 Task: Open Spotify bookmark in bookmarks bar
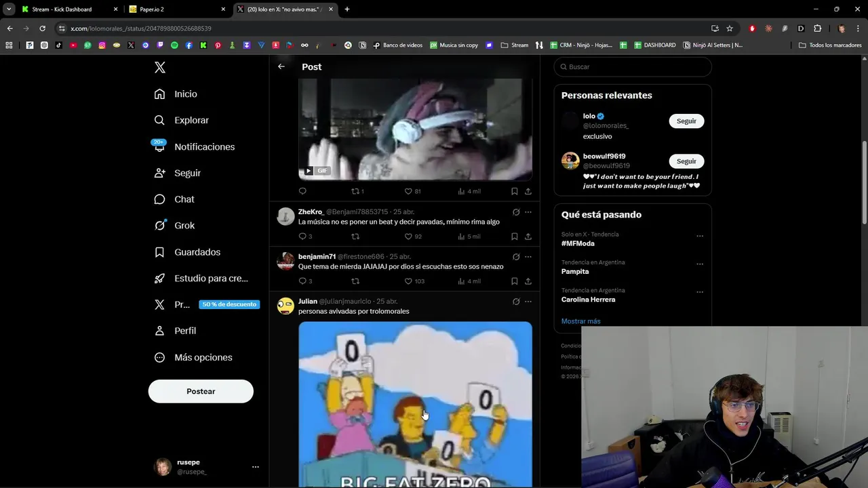(x=174, y=45)
